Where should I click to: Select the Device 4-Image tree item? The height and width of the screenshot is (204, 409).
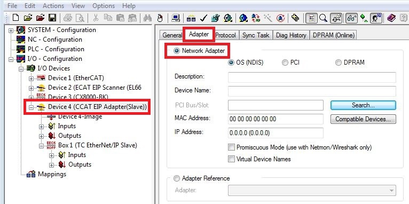click(80, 116)
